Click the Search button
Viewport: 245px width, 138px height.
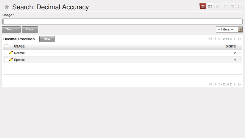coord(11,30)
